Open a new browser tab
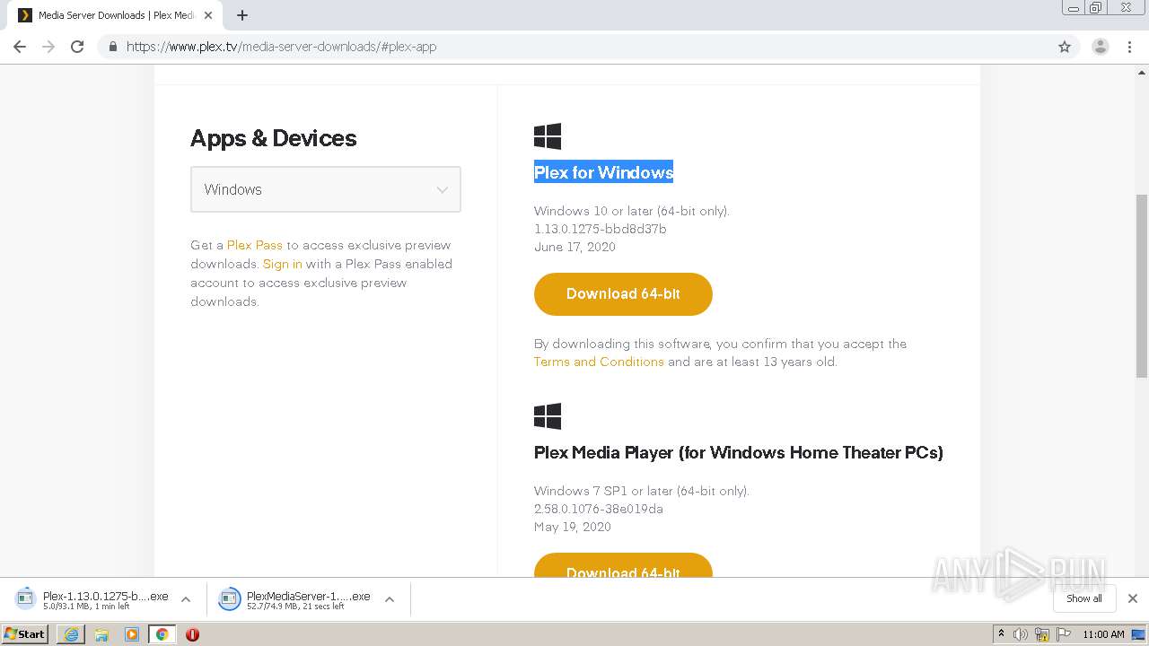1149x646 pixels. (x=242, y=15)
